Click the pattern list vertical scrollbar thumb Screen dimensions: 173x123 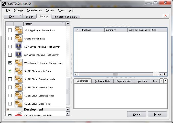point(68,91)
